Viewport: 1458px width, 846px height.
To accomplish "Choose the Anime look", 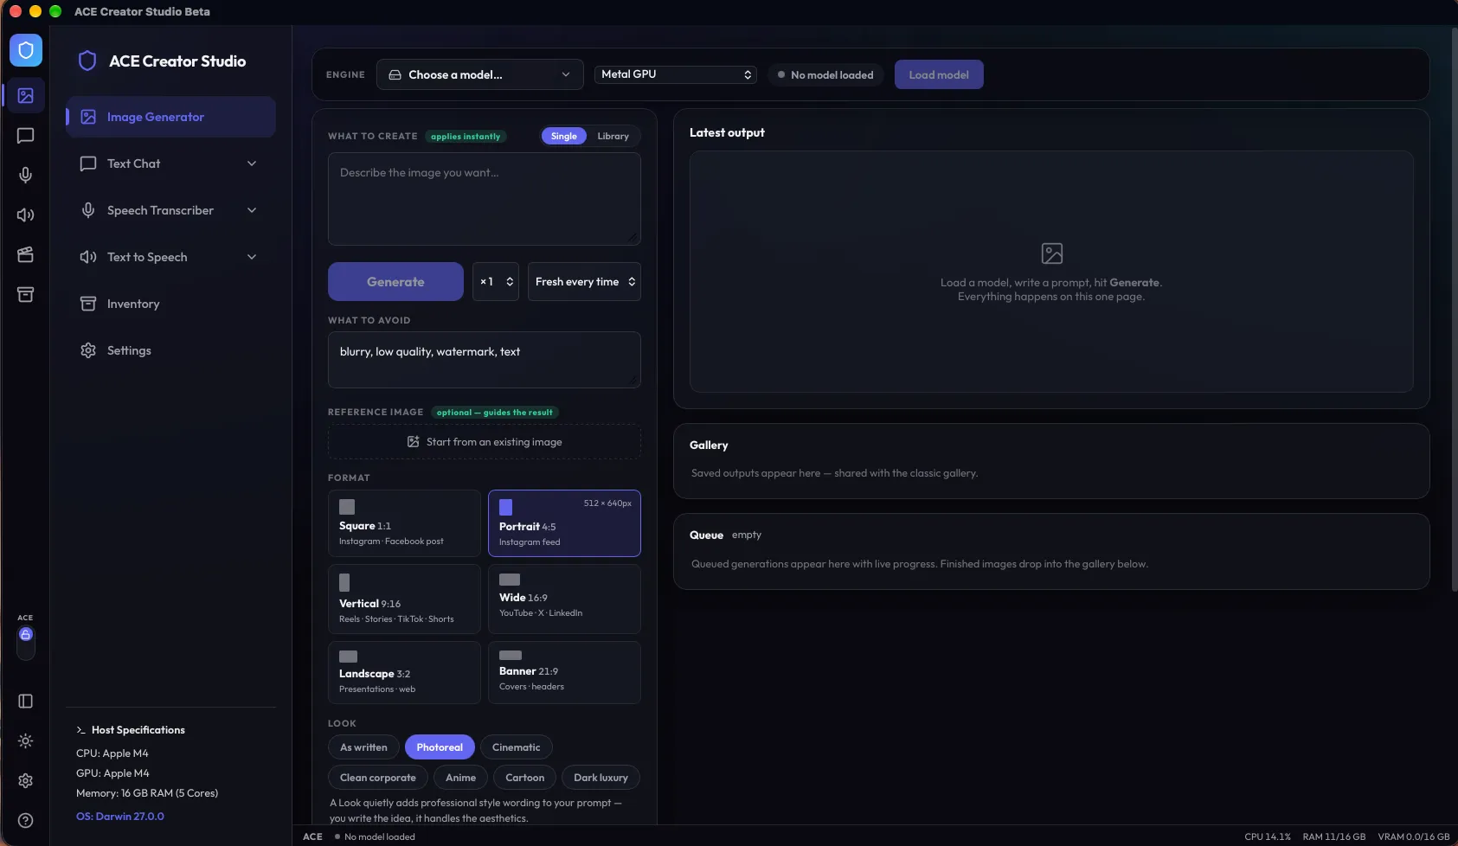I will point(460,778).
